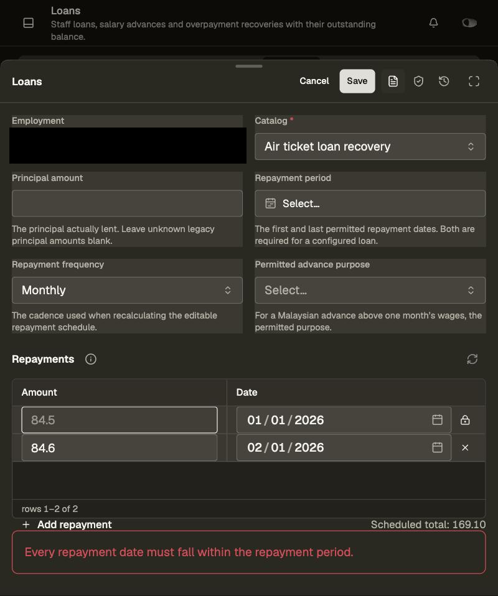Viewport: 498px width, 596px height.
Task: Click the panel drag handle bar
Action: click(249, 66)
